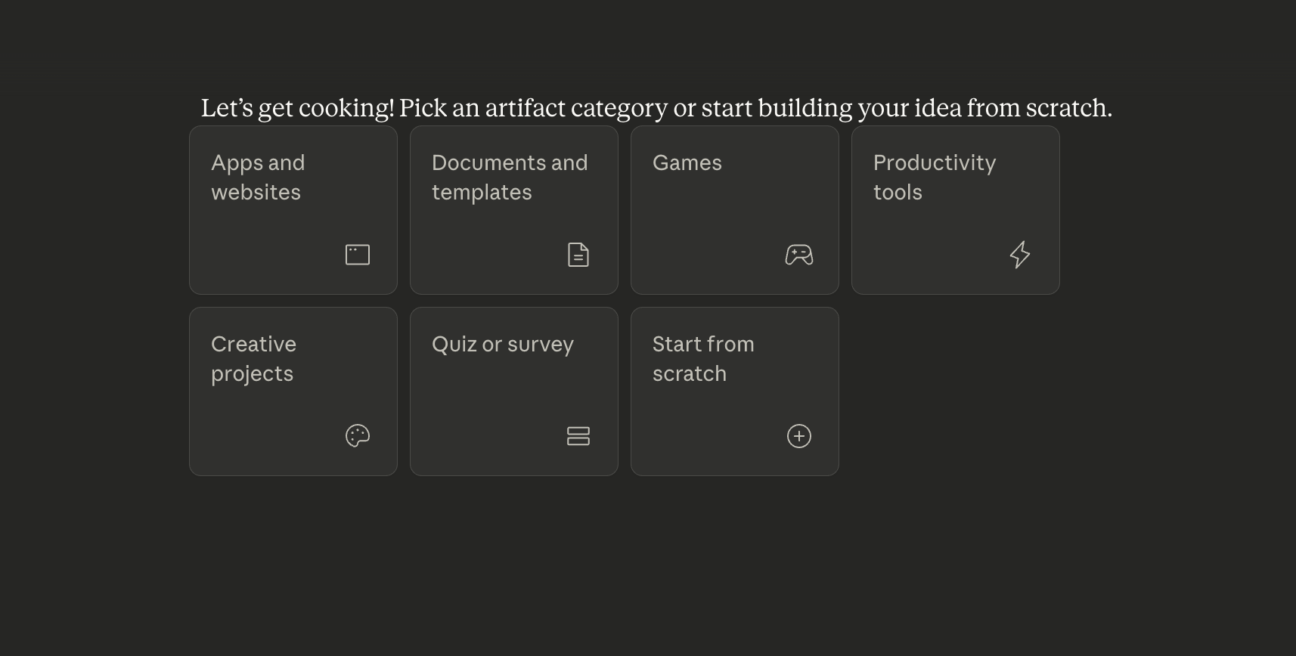The width and height of the screenshot is (1296, 656).
Task: Click the lightning bolt icon
Action: tap(1020, 255)
